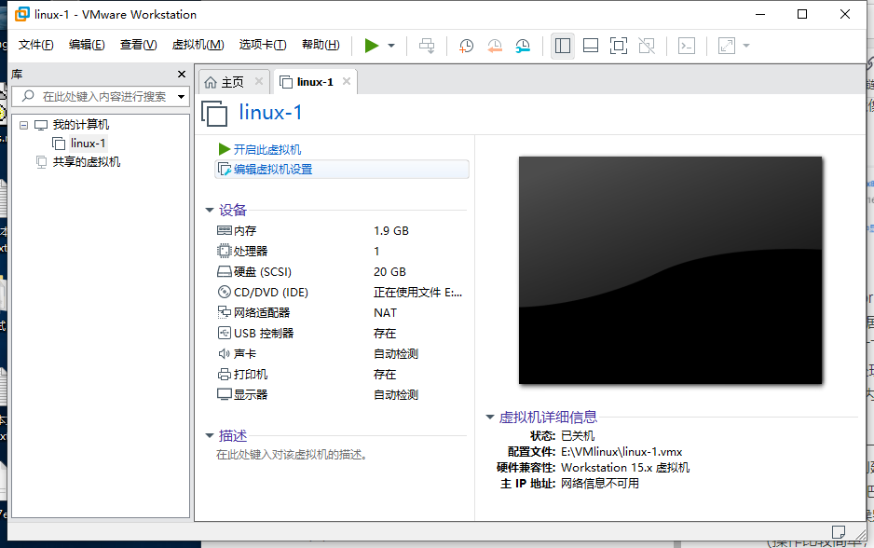Click the 20 GB disk value
Viewport: 874px width, 548px height.
tap(389, 272)
